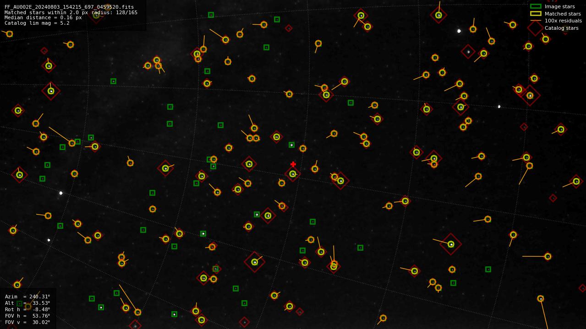Click the 'Alt = 33.53°' readout

[27, 303]
